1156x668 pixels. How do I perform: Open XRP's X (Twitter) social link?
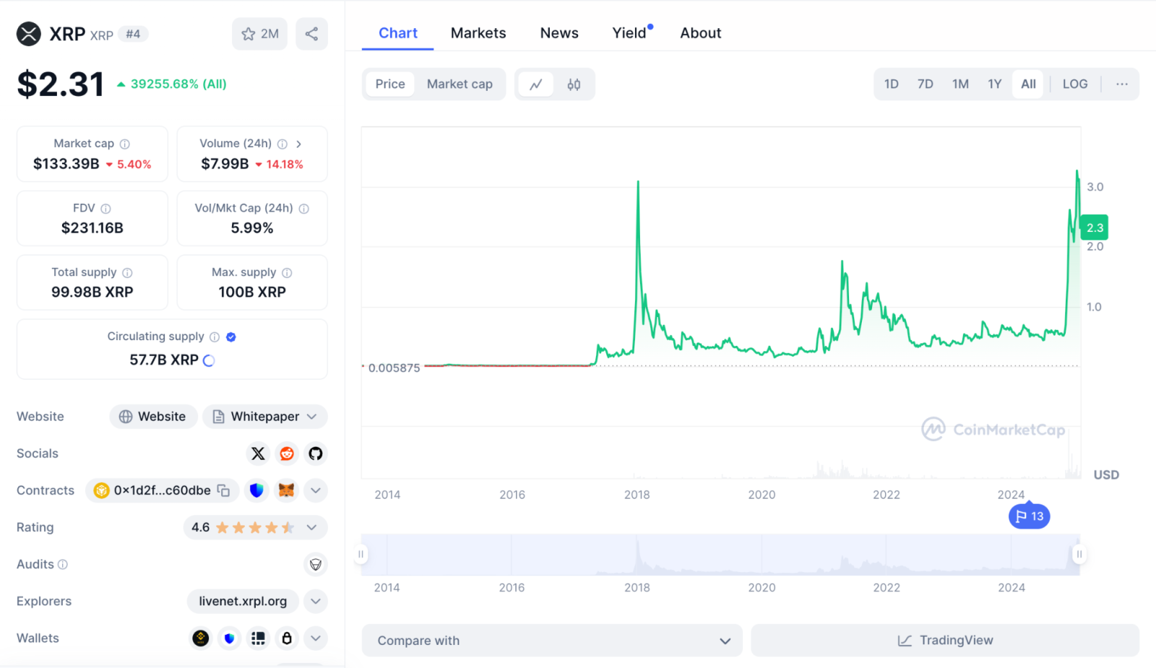click(x=258, y=454)
